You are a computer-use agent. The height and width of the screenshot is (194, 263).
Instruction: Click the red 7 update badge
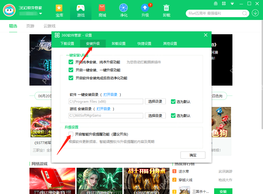pos(150,5)
